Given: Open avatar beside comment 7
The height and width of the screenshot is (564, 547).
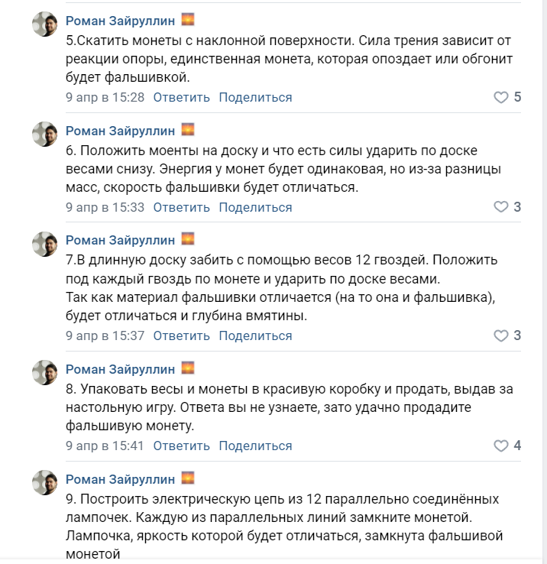Looking at the screenshot, I should (45, 244).
